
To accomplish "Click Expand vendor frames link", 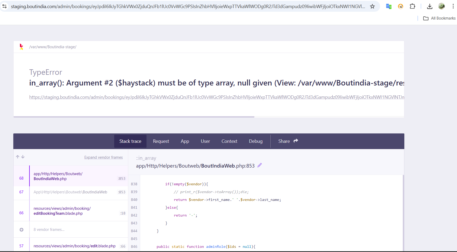I will tap(103, 157).
